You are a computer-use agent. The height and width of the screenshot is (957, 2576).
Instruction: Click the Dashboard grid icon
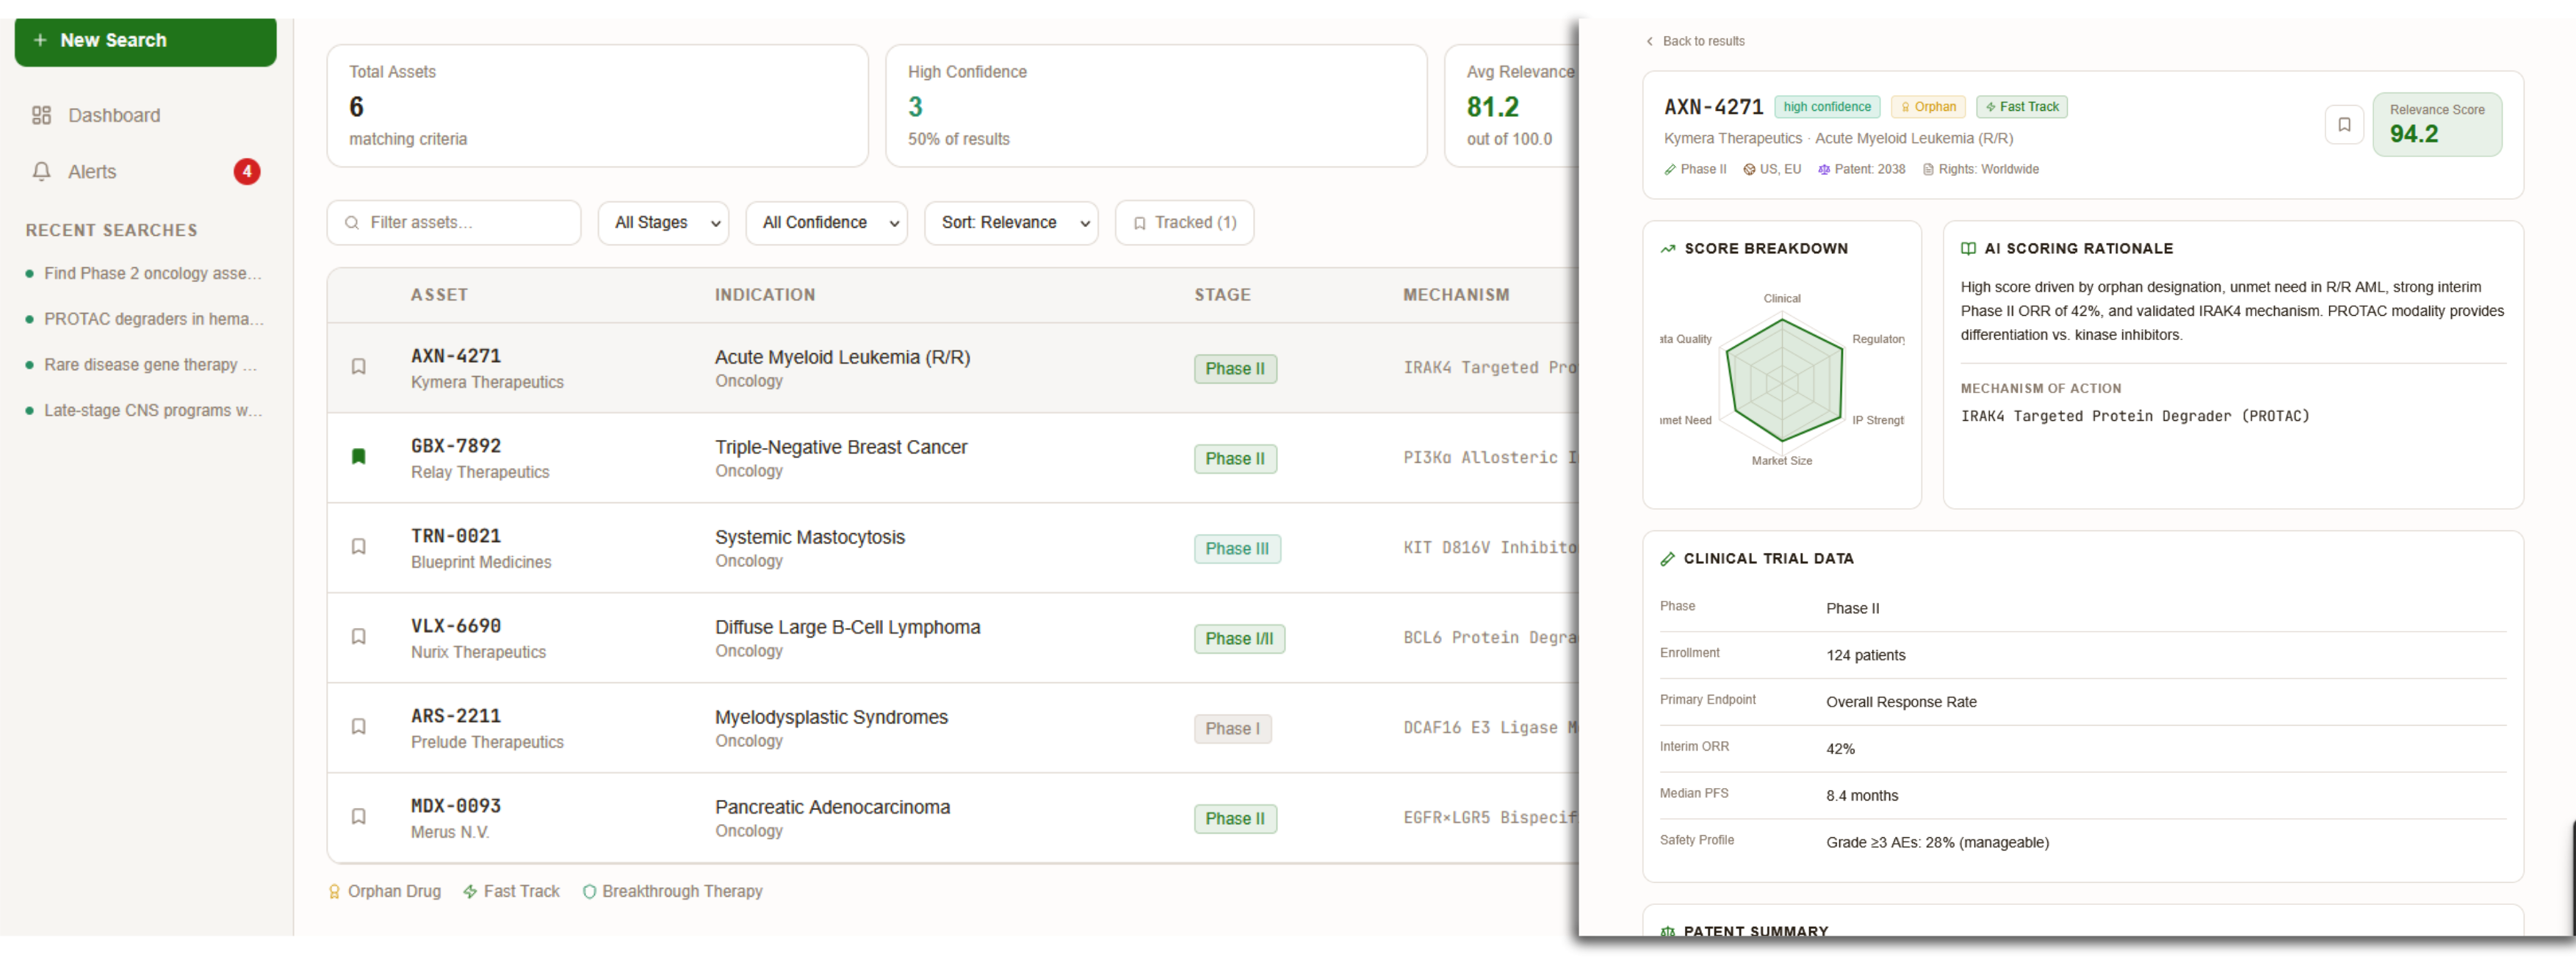[41, 115]
